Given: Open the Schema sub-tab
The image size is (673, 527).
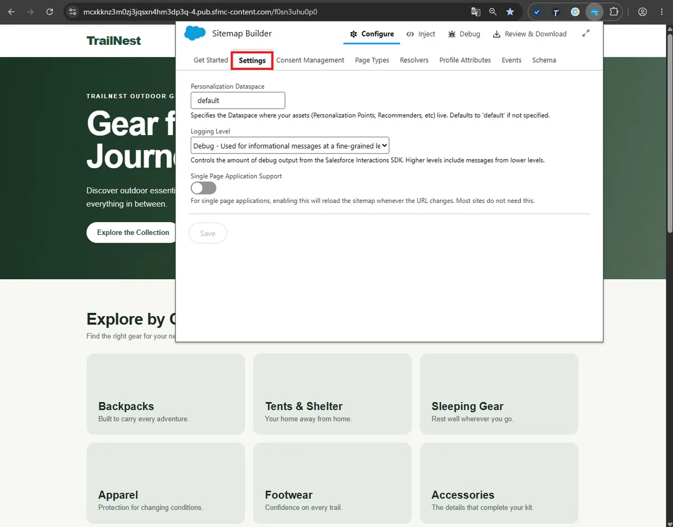Looking at the screenshot, I should [x=544, y=60].
